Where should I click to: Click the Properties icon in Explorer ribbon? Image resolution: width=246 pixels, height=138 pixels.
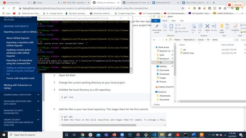[235, 27]
